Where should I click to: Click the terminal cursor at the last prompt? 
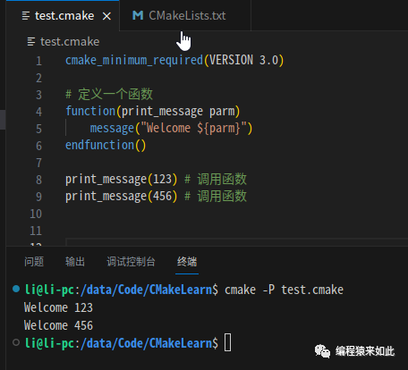pos(227,342)
